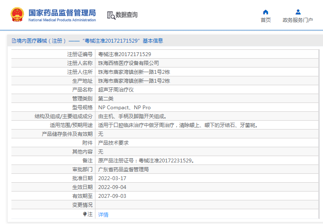Click the 注册人住所 label
The image size is (323, 224).
pos(80,72)
